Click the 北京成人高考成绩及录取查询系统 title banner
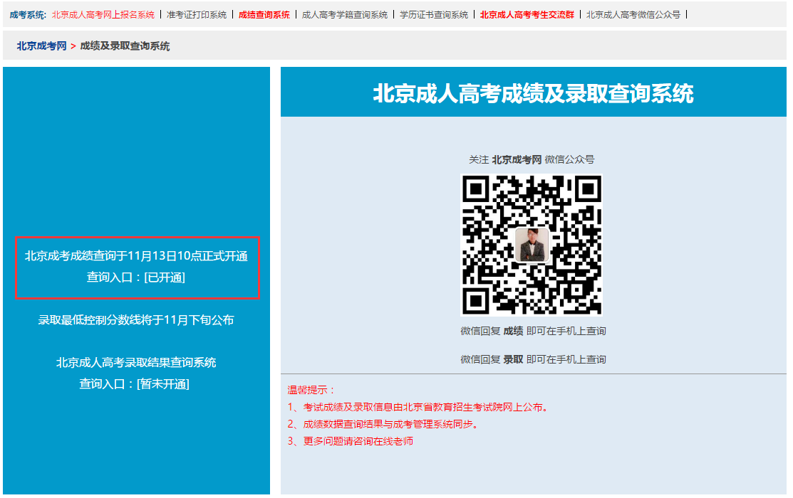Image resolution: width=793 pixels, height=498 pixels. 534,92
